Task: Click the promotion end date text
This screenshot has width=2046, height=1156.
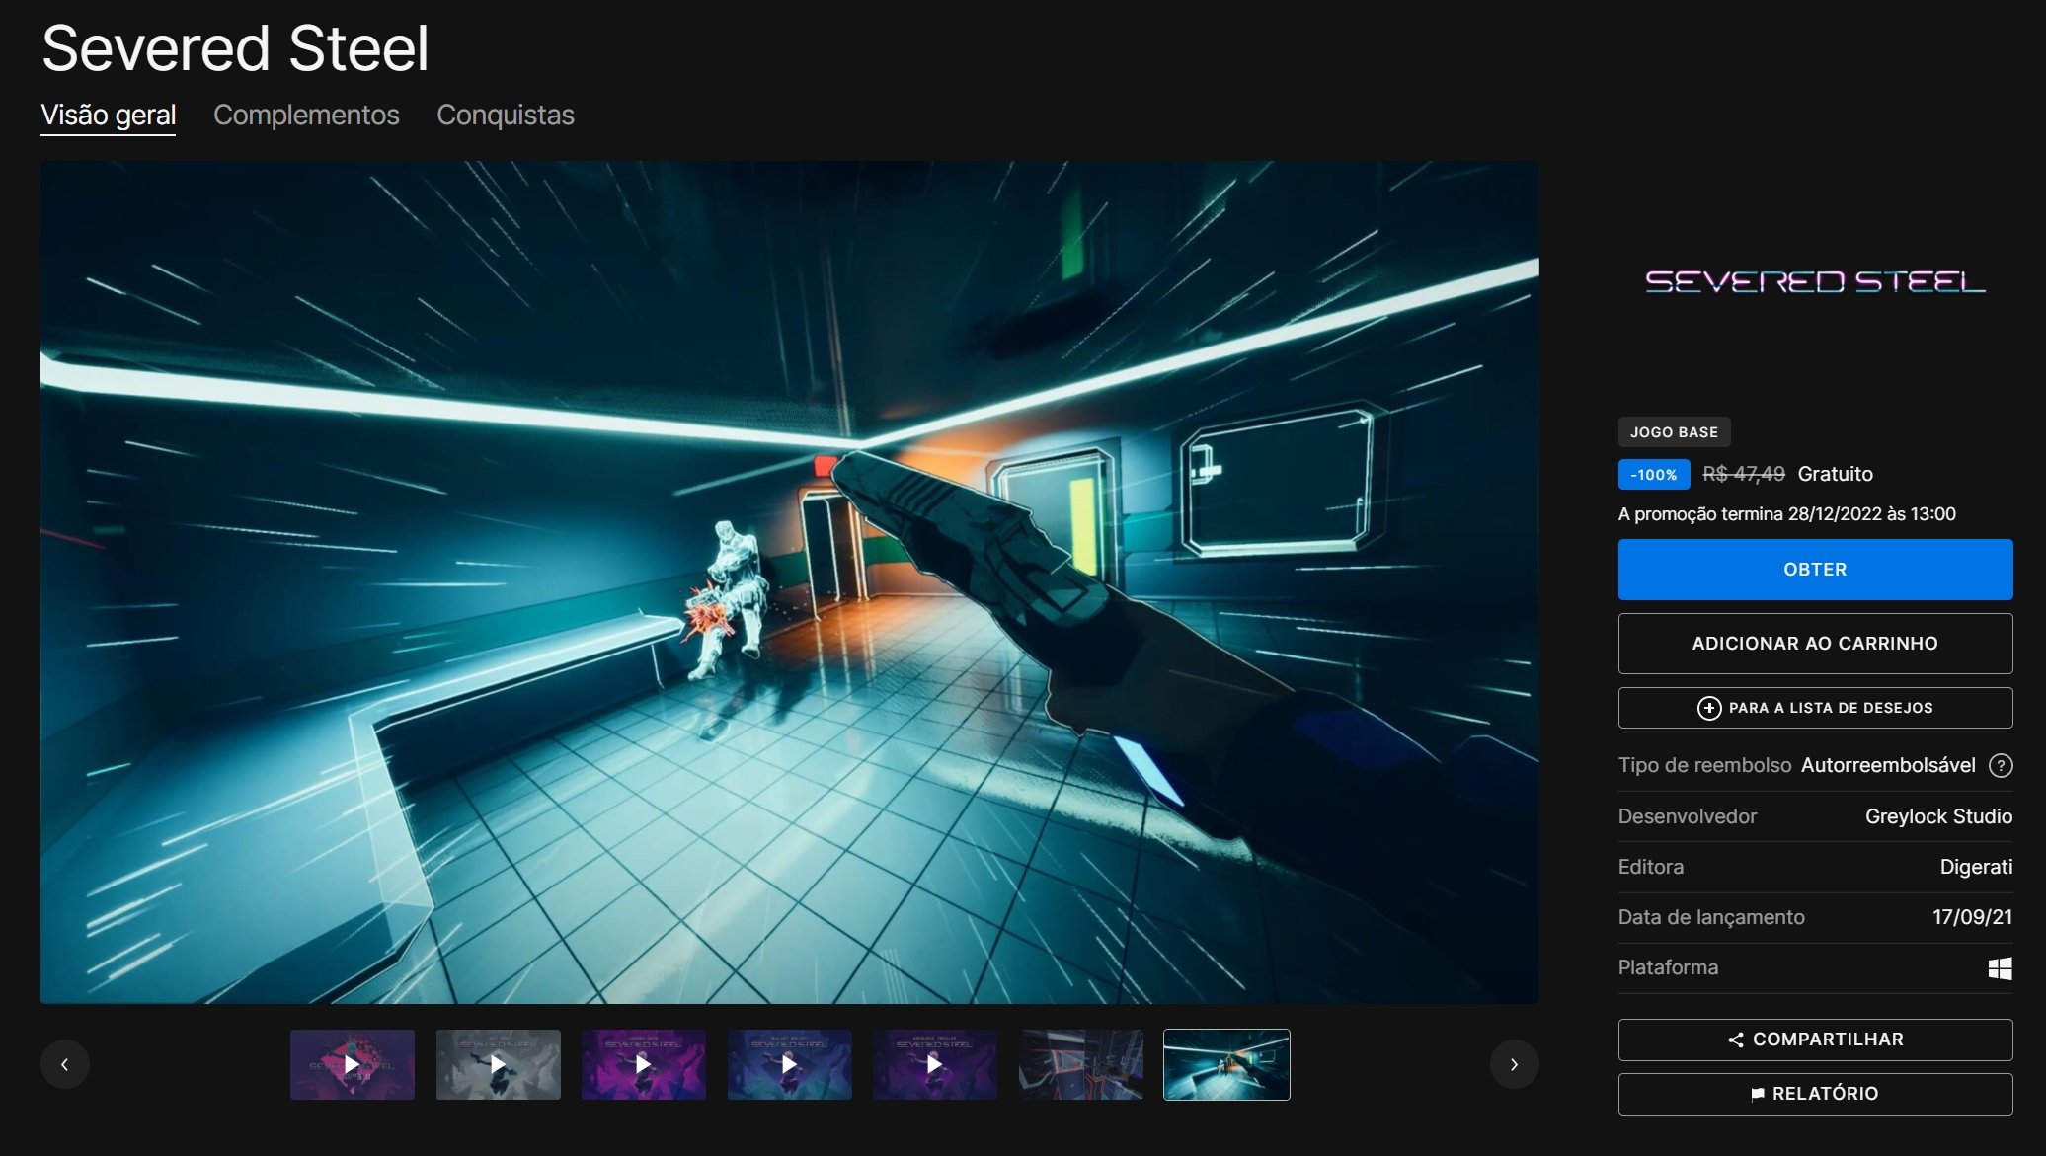Action: point(1786,514)
